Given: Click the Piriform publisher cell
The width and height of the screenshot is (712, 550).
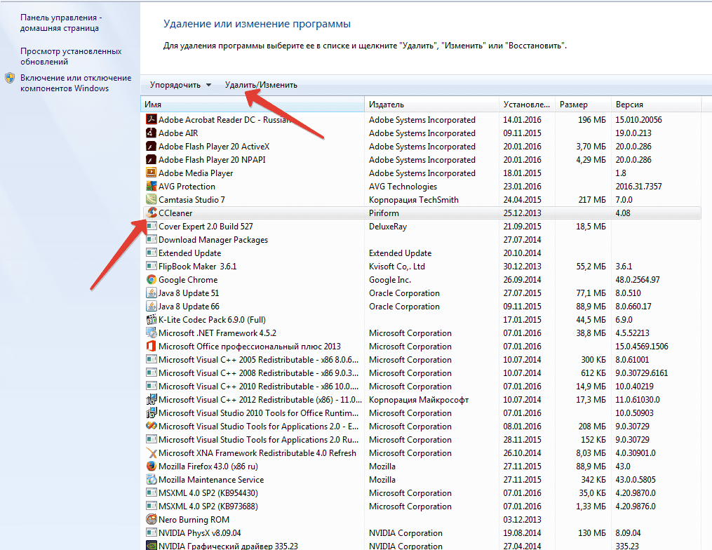Looking at the screenshot, I should click(x=384, y=213).
